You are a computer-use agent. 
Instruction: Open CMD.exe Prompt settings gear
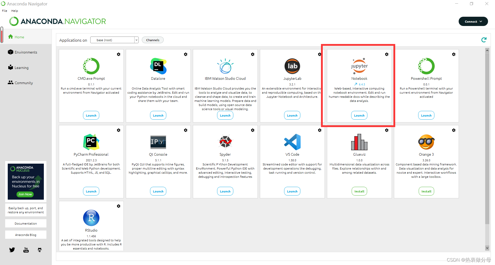119,54
